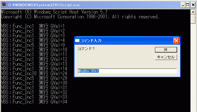Click the line with GVal=12
Image resolution: width=197 pixels, height=112 pixels.
(x=34, y=59)
